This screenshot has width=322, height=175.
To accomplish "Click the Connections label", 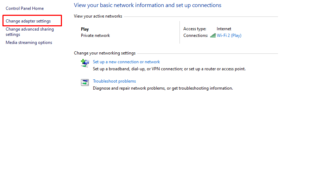I will tap(196, 35).
